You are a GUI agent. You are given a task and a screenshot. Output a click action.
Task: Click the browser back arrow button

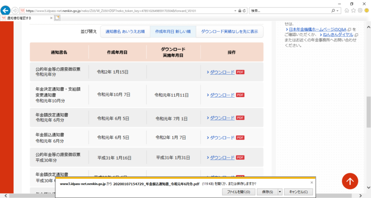6,10
